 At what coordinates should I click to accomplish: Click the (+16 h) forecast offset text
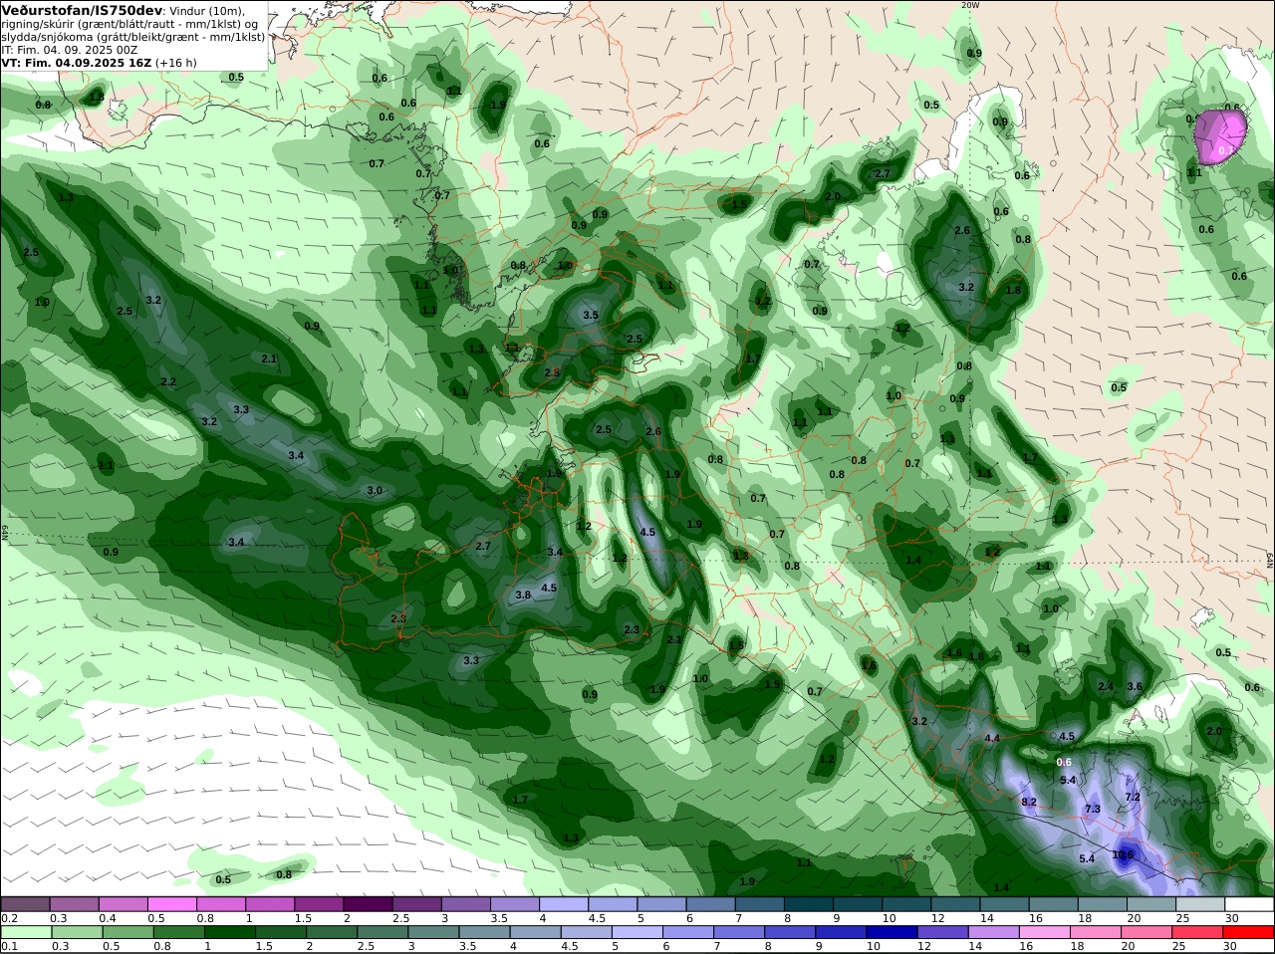(176, 63)
